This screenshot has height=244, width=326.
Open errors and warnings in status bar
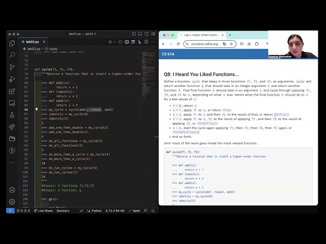(x=23, y=210)
